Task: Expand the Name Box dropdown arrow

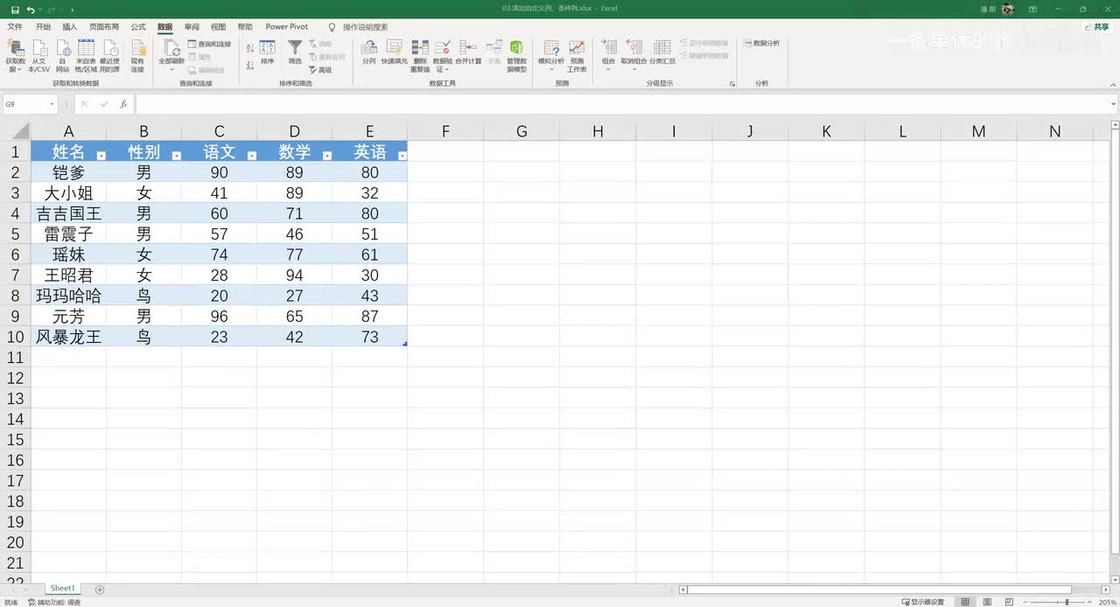Action: pyautogui.click(x=52, y=104)
